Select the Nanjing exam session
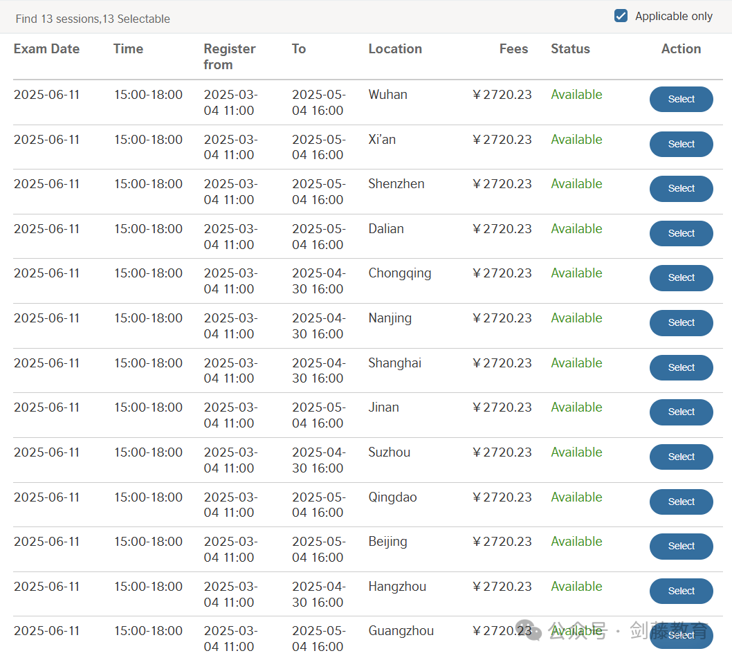Image resolution: width=732 pixels, height=660 pixels. click(x=681, y=322)
